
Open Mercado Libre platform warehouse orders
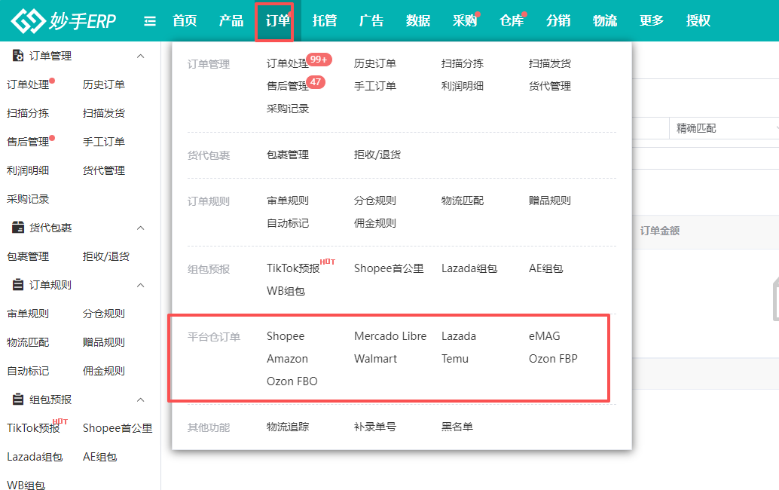tap(390, 336)
